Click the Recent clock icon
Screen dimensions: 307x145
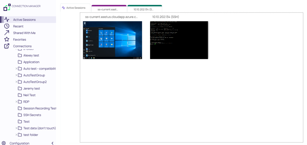click(7, 26)
